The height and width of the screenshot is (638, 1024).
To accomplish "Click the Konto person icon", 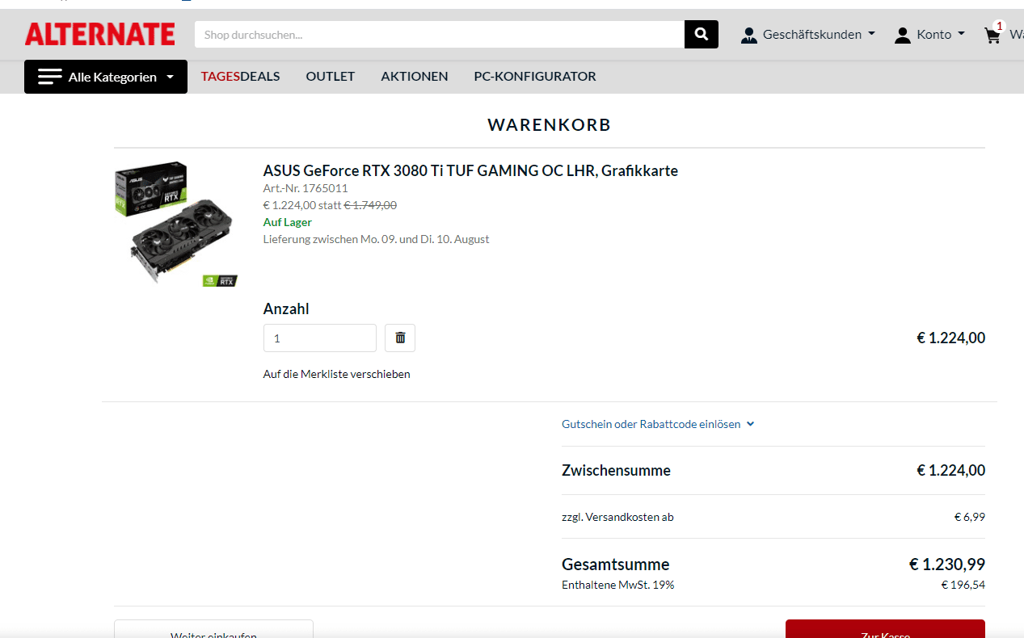I will coord(903,35).
